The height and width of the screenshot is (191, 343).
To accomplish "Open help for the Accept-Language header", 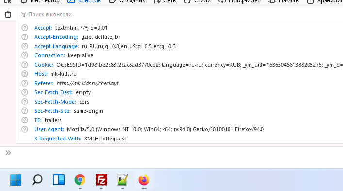I will [25, 46].
